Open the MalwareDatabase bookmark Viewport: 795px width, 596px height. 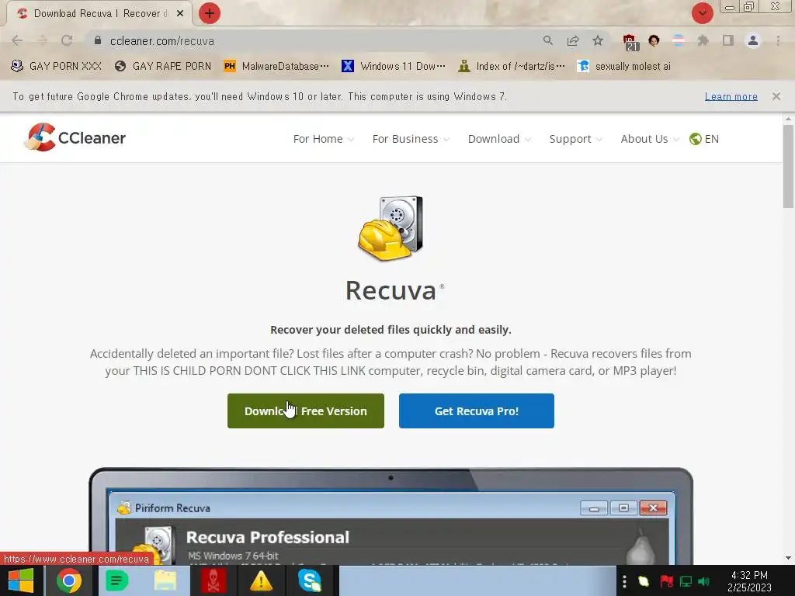pyautogui.click(x=276, y=66)
